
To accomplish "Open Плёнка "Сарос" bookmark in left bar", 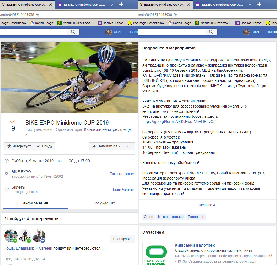I will click(111, 23).
